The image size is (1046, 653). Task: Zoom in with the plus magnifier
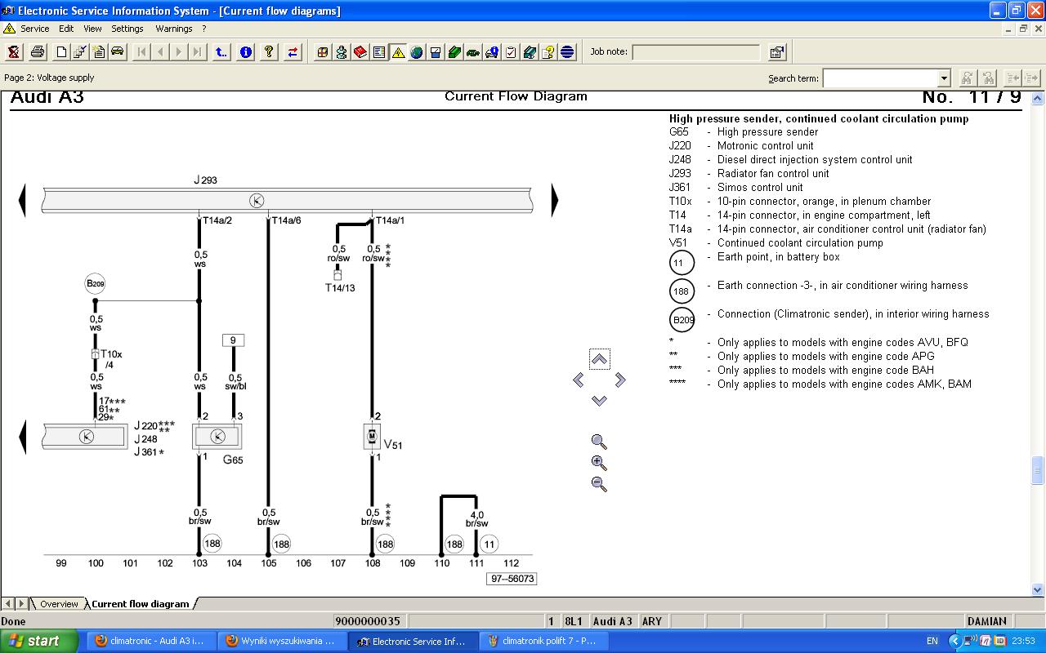[599, 463]
